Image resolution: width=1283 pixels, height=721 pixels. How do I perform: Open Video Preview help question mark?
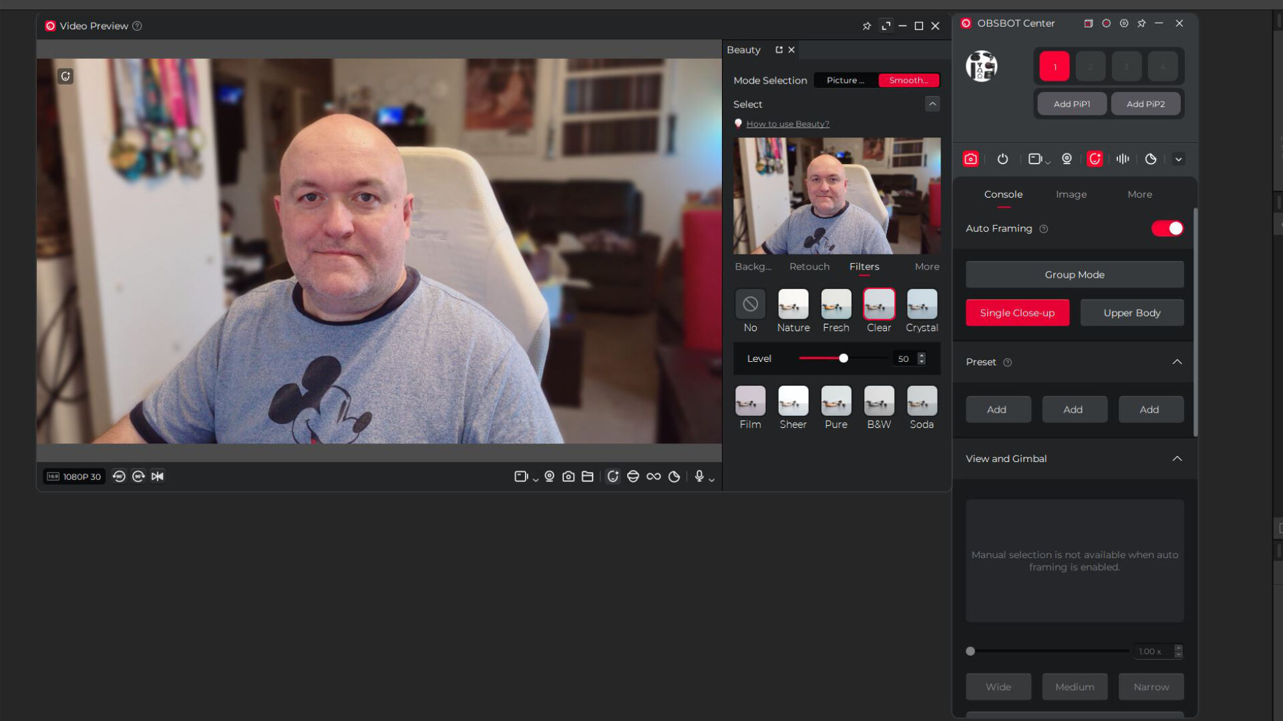click(137, 26)
